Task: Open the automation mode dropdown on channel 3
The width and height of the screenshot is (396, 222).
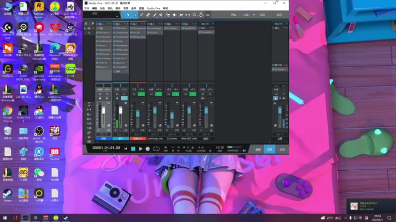Action: coord(138,134)
